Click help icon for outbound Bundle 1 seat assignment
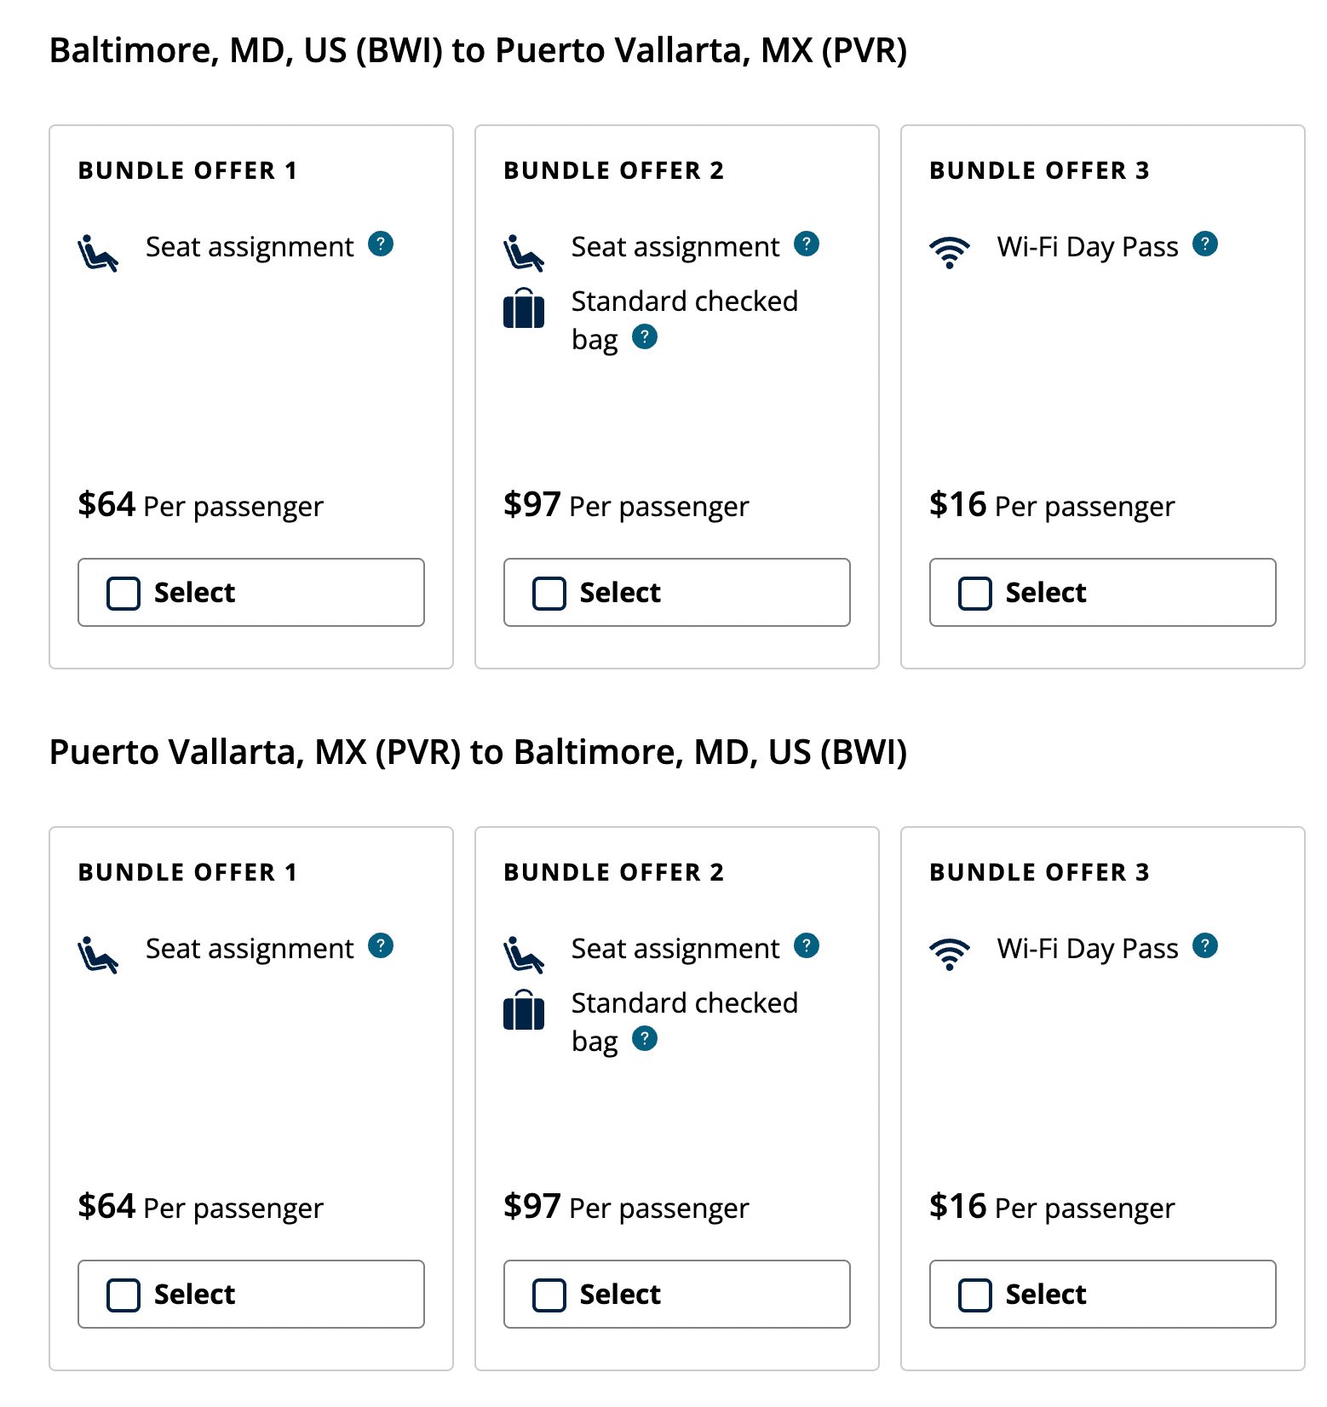This screenshot has width=1327, height=1407. pos(381,244)
